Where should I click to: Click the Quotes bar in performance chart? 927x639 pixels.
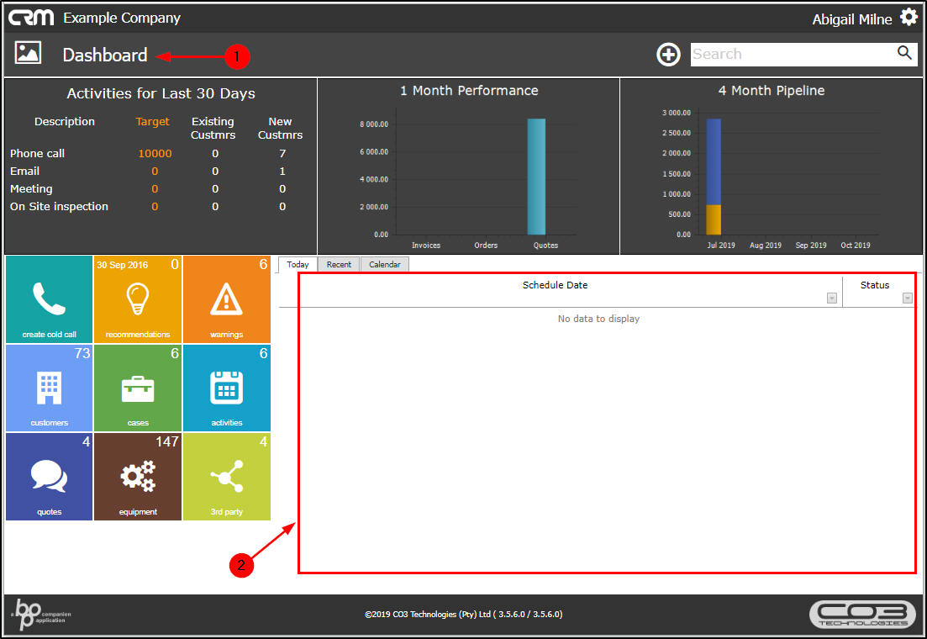point(536,177)
